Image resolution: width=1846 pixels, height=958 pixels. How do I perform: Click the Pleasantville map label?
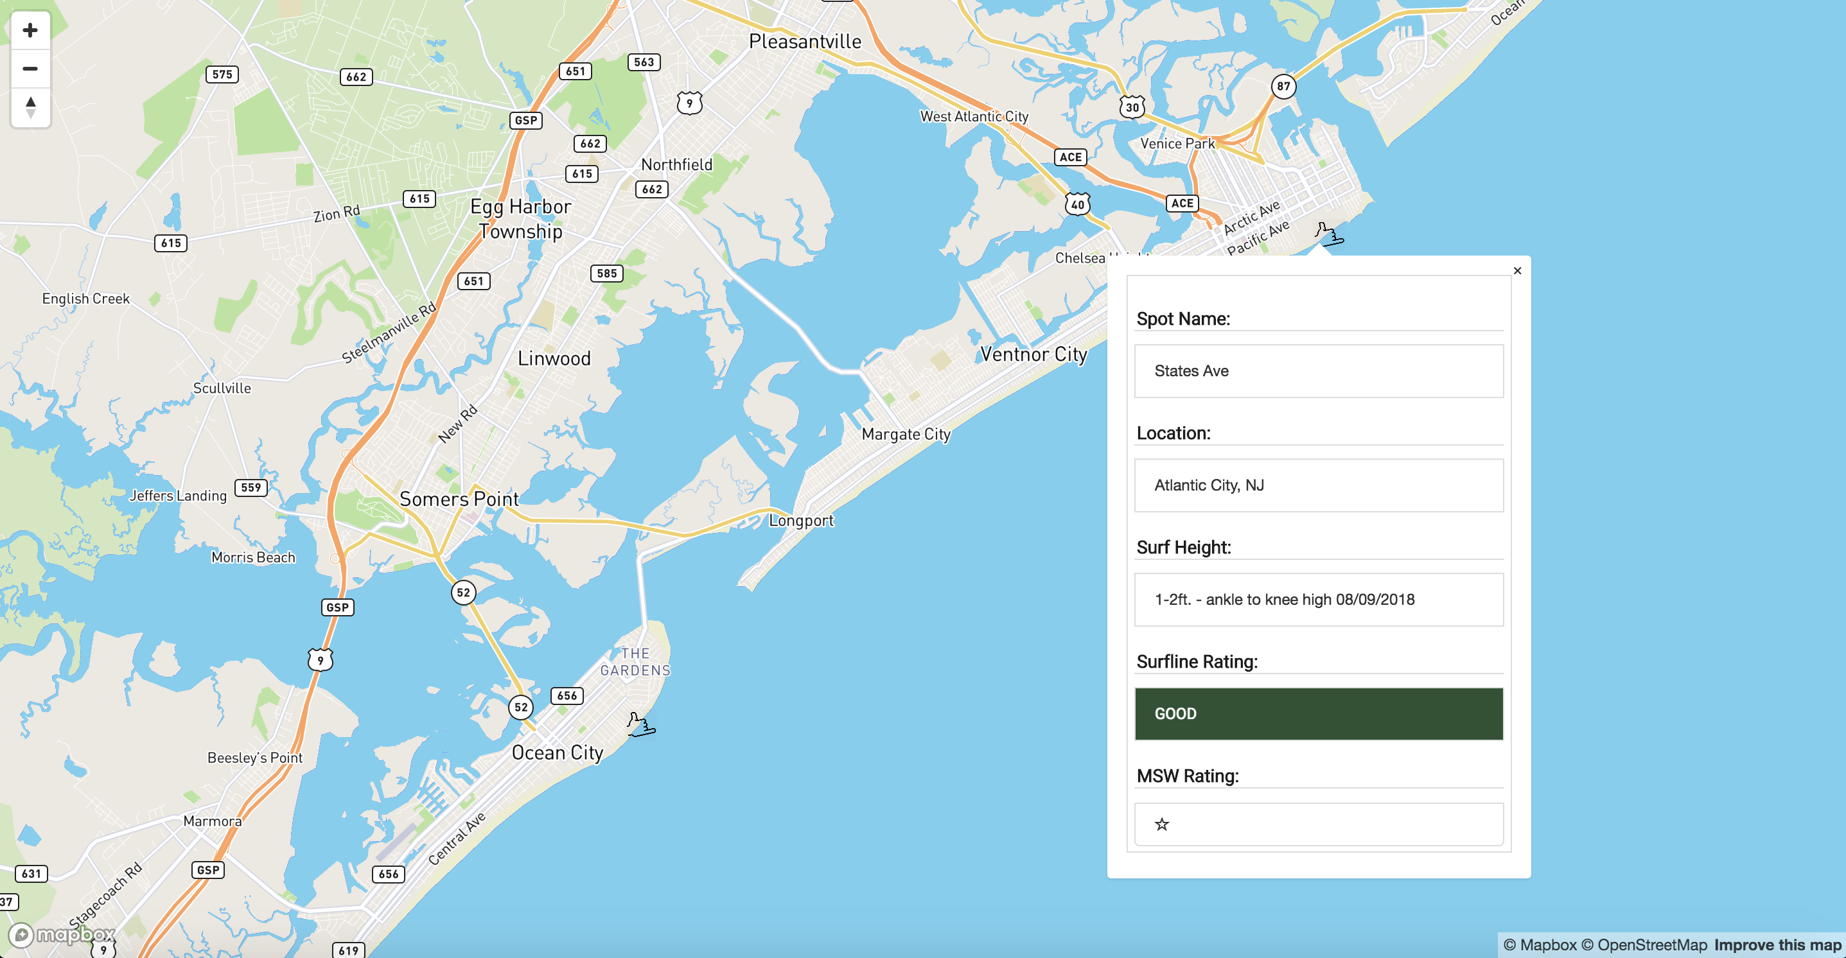click(804, 42)
